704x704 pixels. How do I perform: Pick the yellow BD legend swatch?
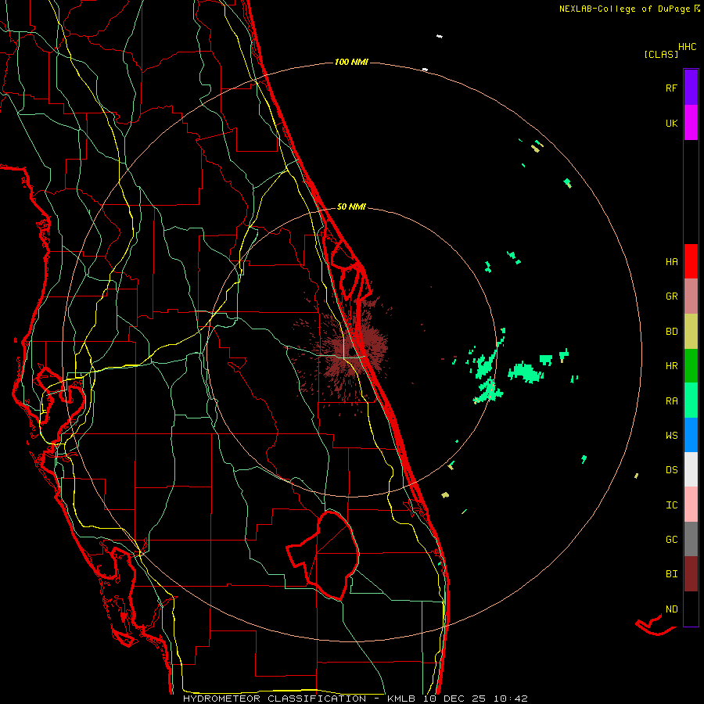point(691,332)
